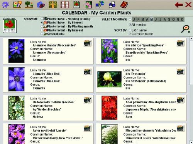Screen dimensions: 193x144
Task: Click shopping basket icon for Clematis 'Alice Fisk'
Action: pyautogui.click(x=88, y=72)
